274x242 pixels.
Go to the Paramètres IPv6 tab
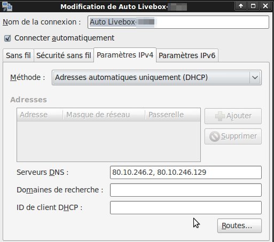pos(187,55)
